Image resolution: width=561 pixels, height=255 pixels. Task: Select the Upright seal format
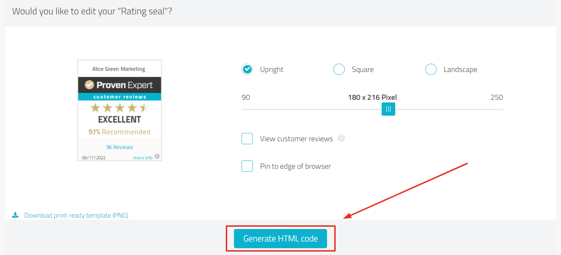tap(247, 69)
